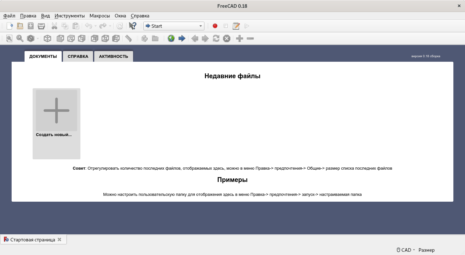Open the Redo history dropdown arrow
This screenshot has width=465, height=255.
[110, 26]
